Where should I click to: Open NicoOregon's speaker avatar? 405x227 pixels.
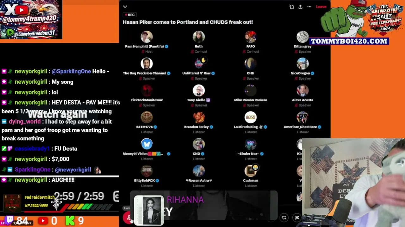pos(302,64)
